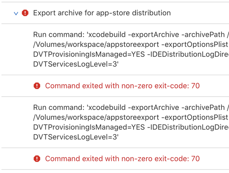Screen dimensions: 229x173
Task: Collapse the Export archive step chevron
Action: click(16, 13)
